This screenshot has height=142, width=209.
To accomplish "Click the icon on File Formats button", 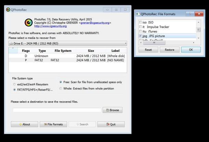I will pos(46,124).
